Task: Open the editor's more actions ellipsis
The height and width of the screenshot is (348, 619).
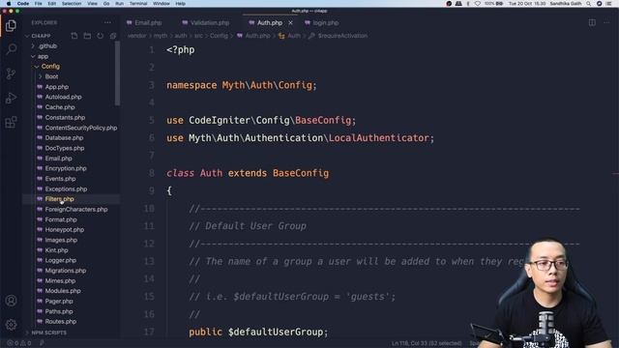Action: point(606,23)
